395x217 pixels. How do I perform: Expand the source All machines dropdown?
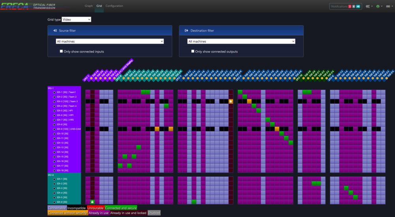tap(110, 41)
